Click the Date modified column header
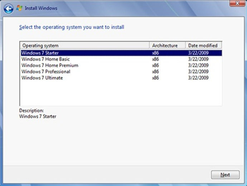The width and height of the screenshot is (247, 186). [204, 46]
